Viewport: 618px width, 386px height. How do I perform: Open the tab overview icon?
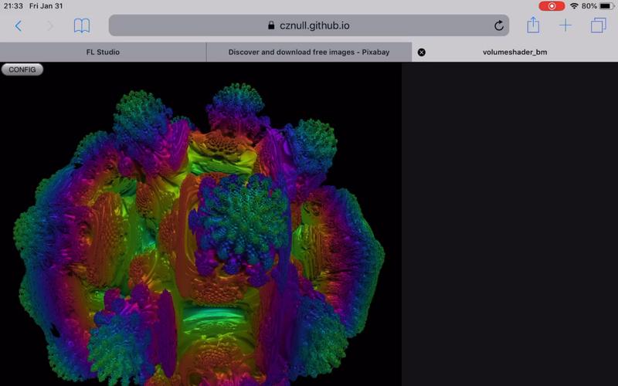pos(598,25)
